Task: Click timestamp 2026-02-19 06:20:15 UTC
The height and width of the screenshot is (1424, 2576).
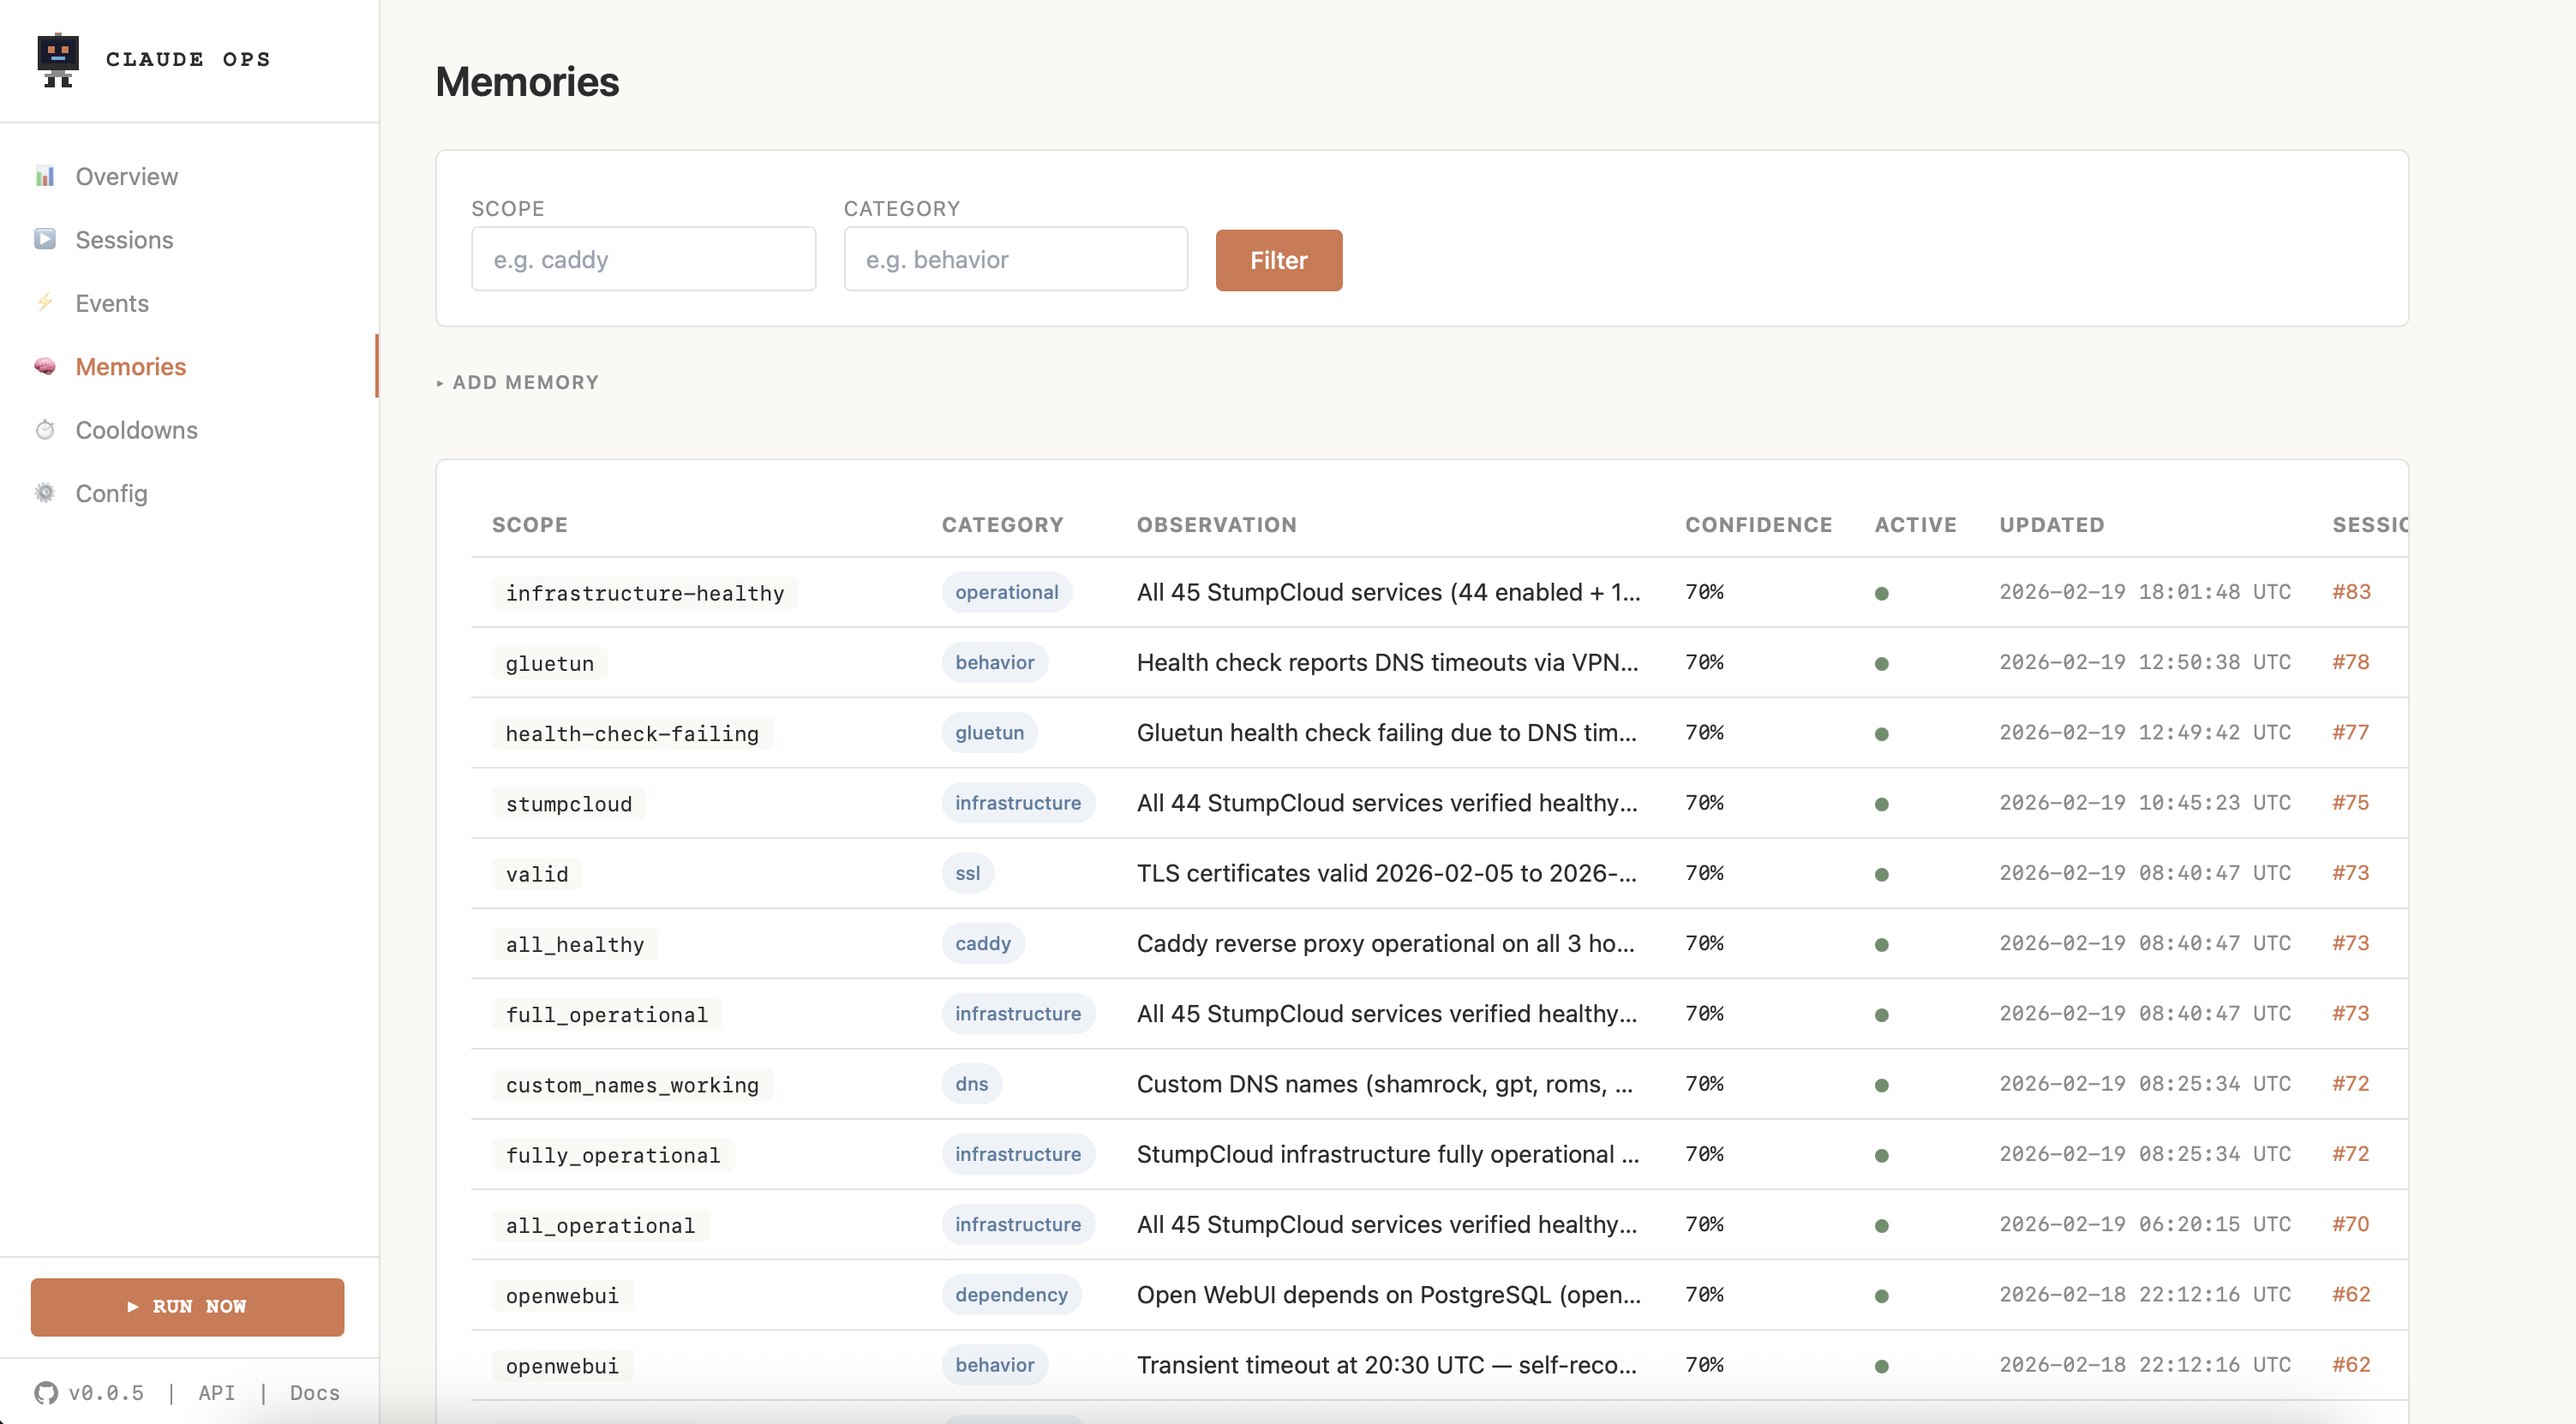Action: tap(2144, 1224)
